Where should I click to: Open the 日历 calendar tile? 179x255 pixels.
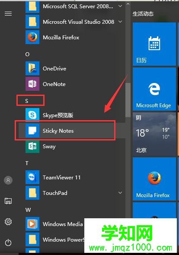pyautogui.click(x=154, y=44)
